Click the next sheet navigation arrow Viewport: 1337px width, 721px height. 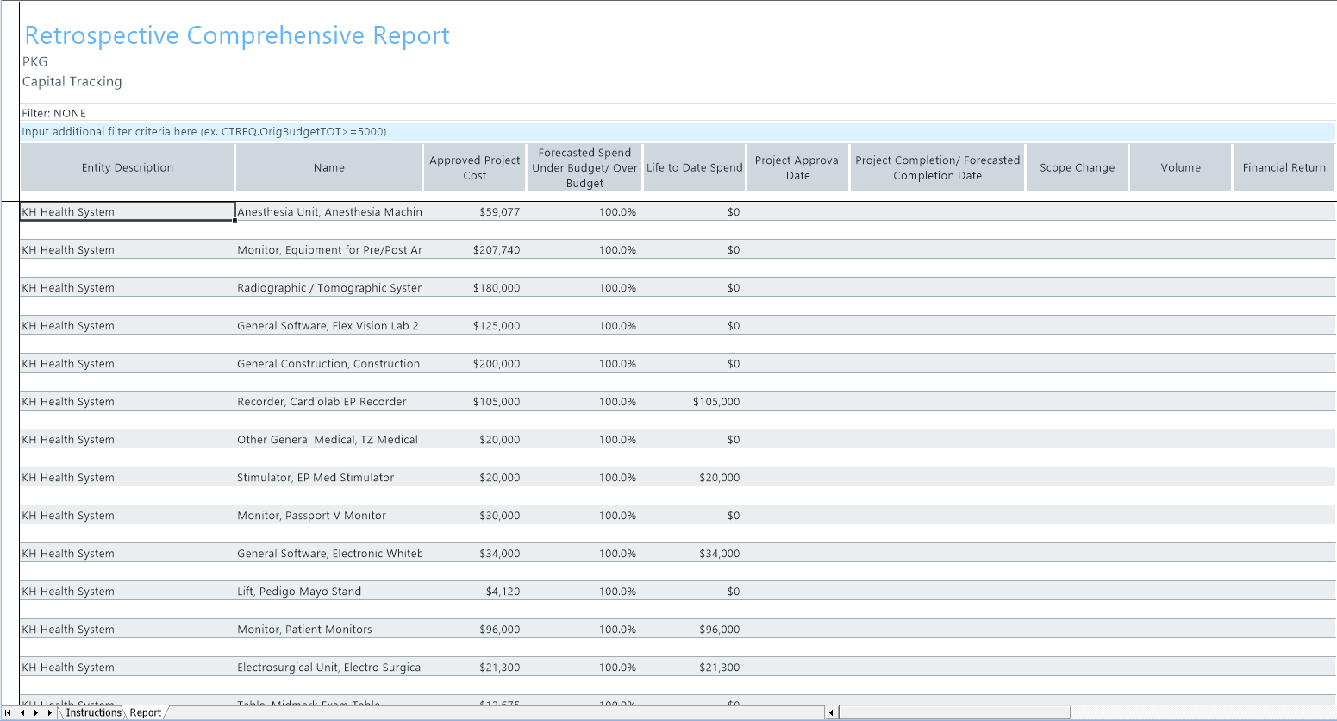pyautogui.click(x=35, y=713)
